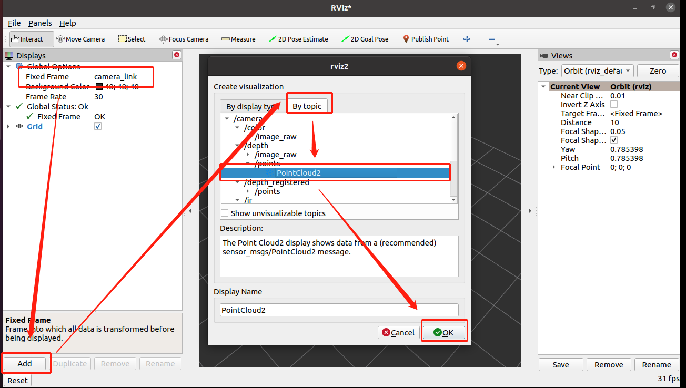Image resolution: width=686 pixels, height=388 pixels.
Task: Expand /image_raw under /depth
Action: (248, 155)
